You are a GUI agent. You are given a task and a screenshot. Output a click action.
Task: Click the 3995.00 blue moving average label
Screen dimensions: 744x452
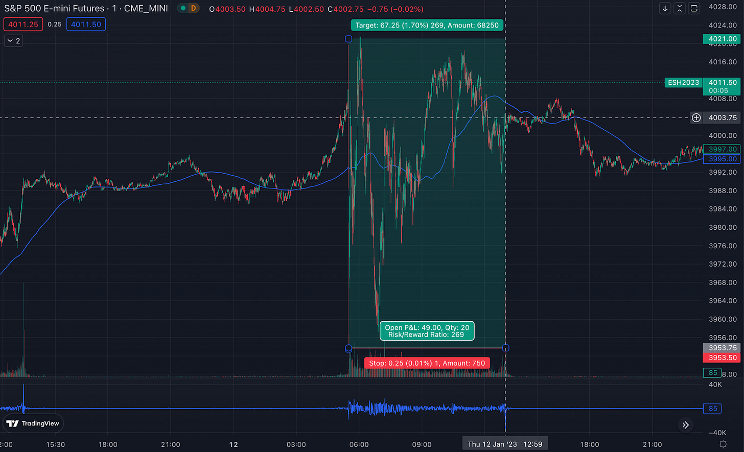pyautogui.click(x=721, y=159)
